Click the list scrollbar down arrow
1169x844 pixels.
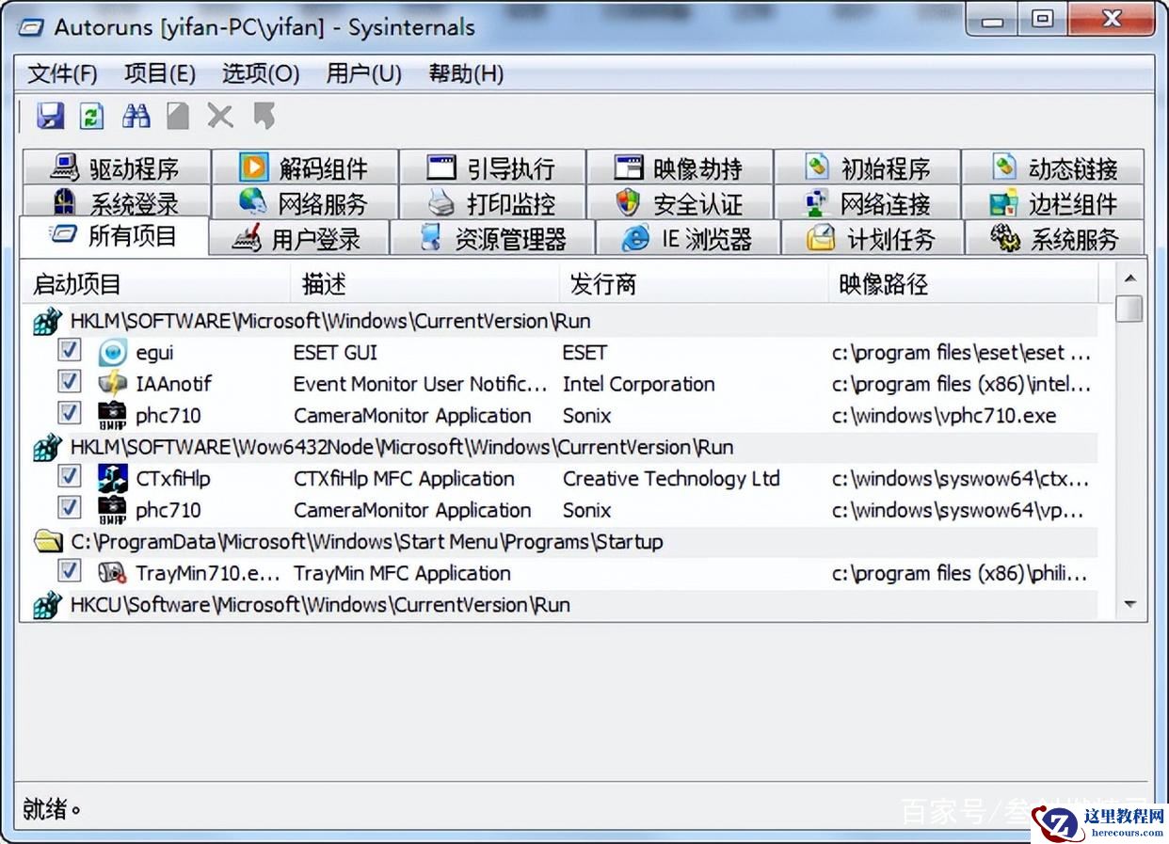[1129, 605]
